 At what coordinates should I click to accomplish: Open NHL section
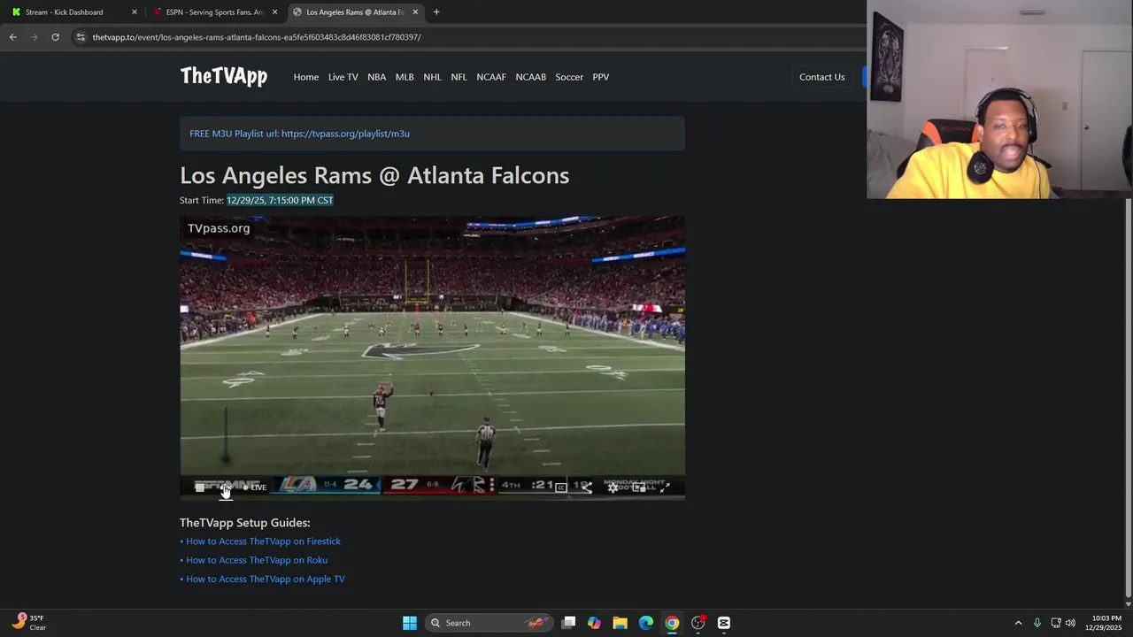[432, 77]
